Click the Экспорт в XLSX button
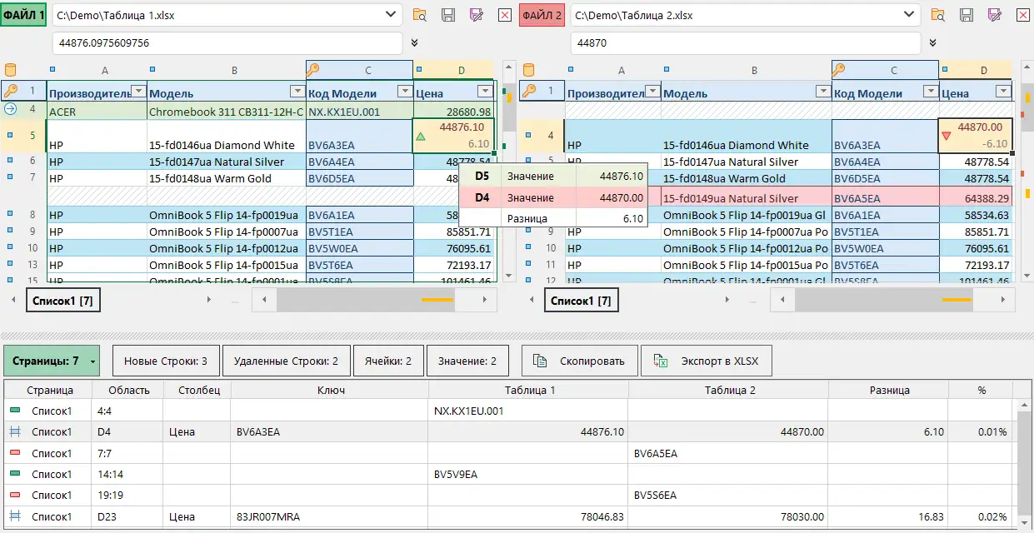Viewport: 1034px width, 533px height. [707, 361]
